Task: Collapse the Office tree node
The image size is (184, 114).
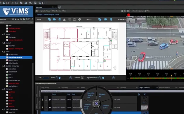Action: click(2, 51)
